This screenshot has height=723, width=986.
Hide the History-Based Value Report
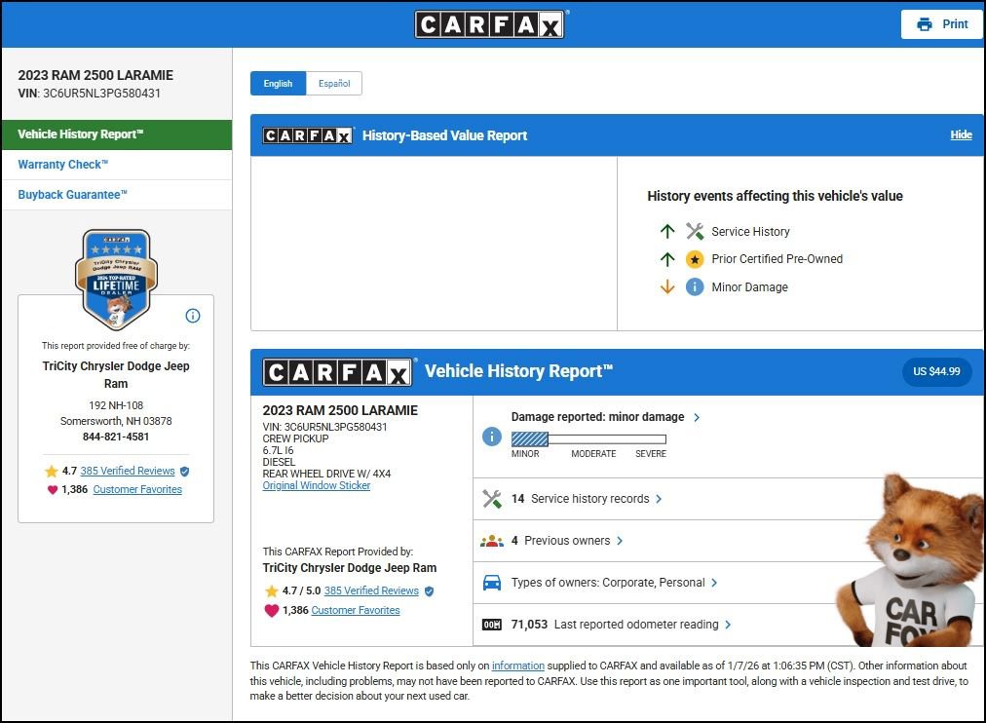tap(961, 135)
